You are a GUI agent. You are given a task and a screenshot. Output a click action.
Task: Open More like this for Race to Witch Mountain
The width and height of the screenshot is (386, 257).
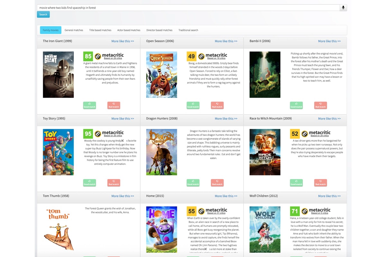pos(329,119)
